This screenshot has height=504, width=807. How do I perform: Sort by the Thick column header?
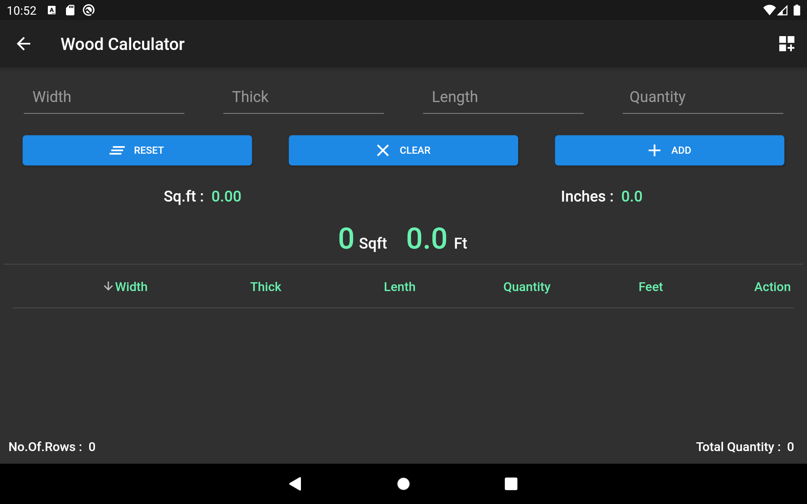pyautogui.click(x=266, y=287)
